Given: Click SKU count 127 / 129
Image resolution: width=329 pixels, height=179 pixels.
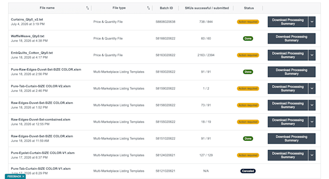Looking at the screenshot, I should click(206, 155).
